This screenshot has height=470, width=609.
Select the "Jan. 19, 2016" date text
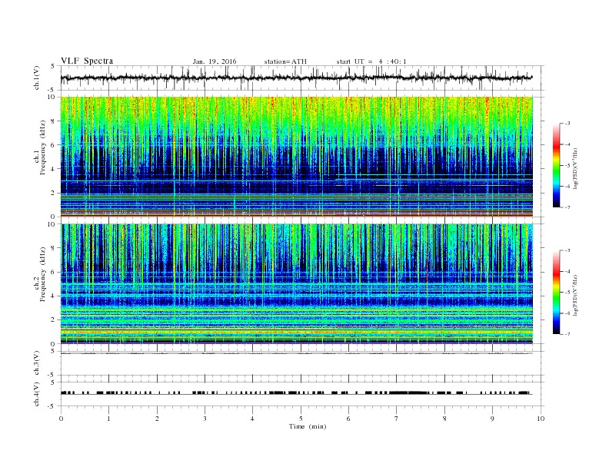(x=215, y=61)
